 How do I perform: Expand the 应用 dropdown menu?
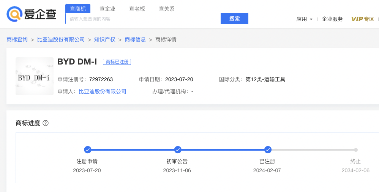(304, 19)
